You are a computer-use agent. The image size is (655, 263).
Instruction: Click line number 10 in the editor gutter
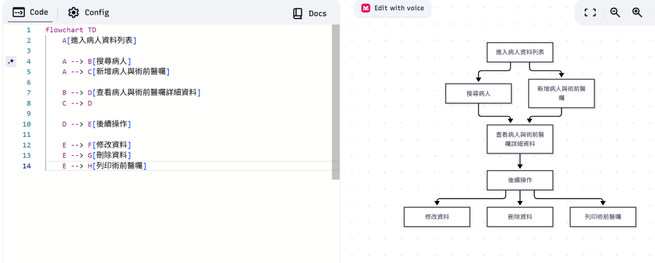pyautogui.click(x=26, y=124)
